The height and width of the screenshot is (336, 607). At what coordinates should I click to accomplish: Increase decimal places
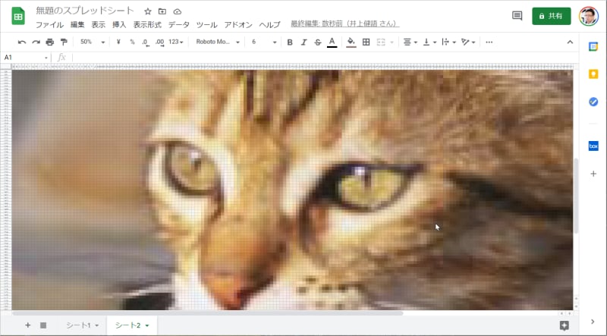pos(159,42)
